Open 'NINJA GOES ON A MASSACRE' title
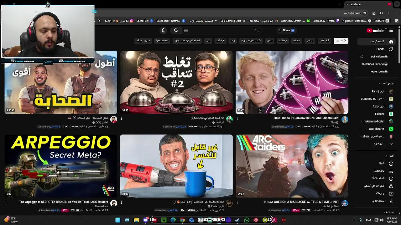This screenshot has width=401, height=225. [x=302, y=202]
